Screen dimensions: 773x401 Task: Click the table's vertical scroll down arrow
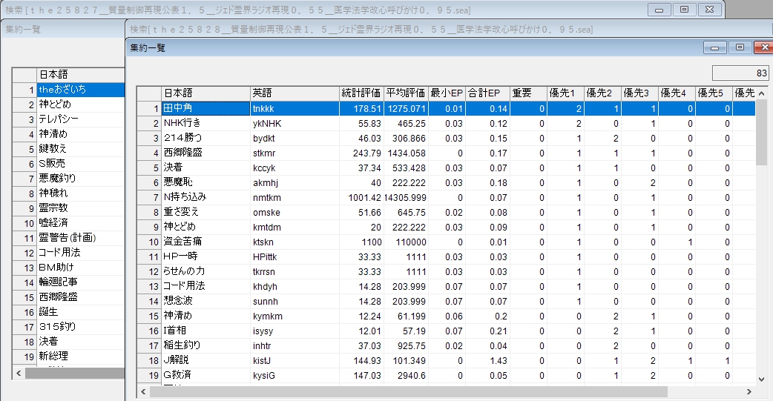click(761, 379)
